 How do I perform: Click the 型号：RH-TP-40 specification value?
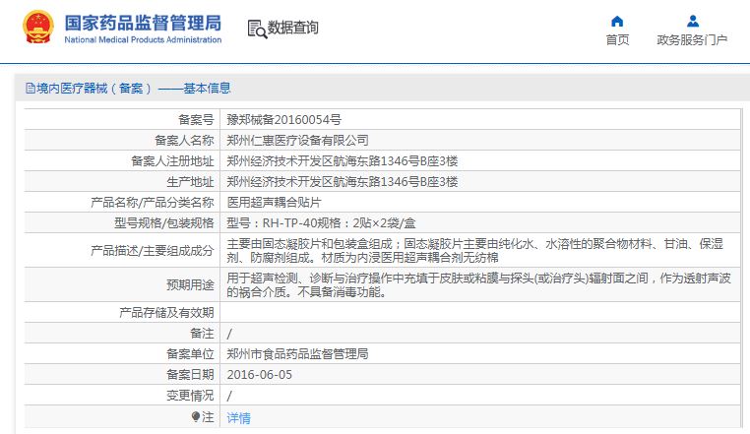(322, 222)
